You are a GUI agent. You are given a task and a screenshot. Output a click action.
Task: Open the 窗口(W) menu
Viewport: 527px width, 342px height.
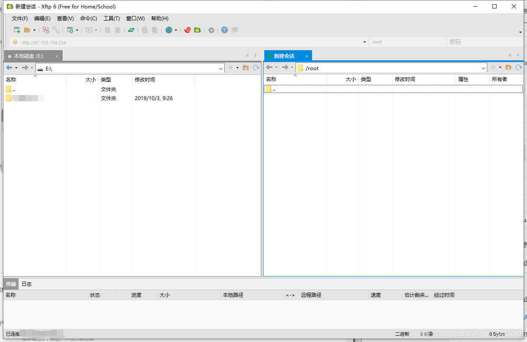136,19
